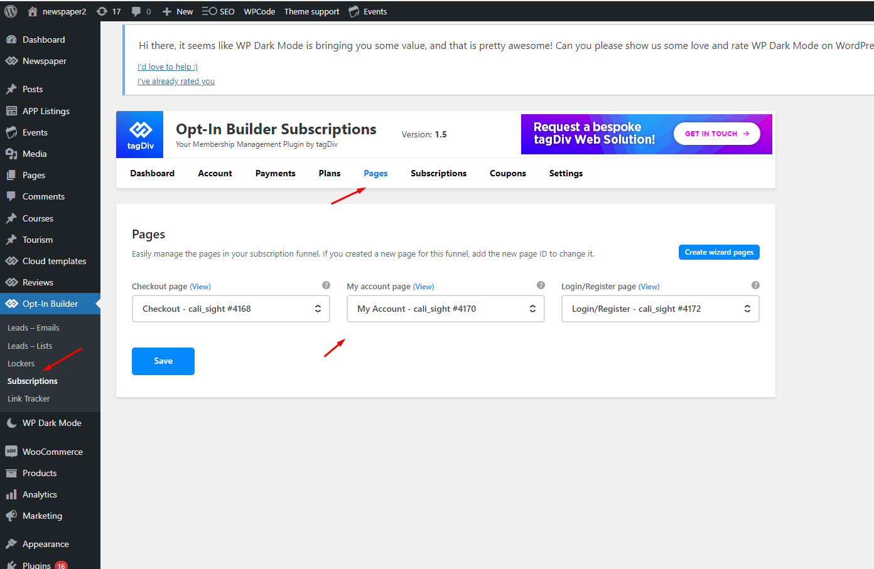The image size is (874, 569).
Task: Switch to the Account tab
Action: click(215, 173)
